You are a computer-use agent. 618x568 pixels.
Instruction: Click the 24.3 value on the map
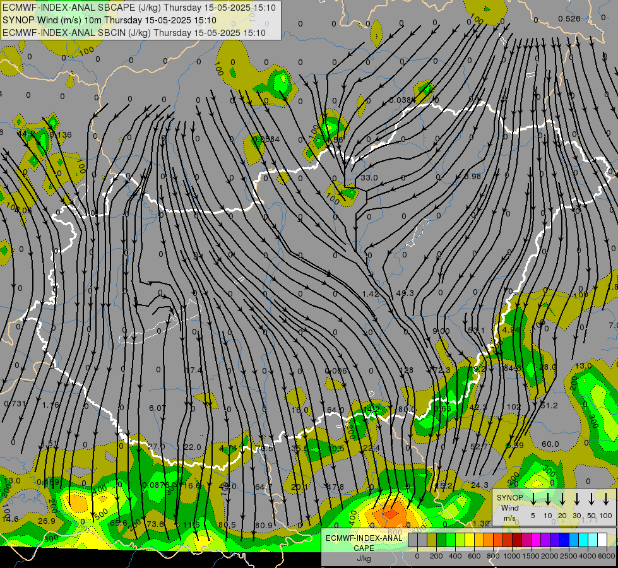pyautogui.click(x=480, y=485)
